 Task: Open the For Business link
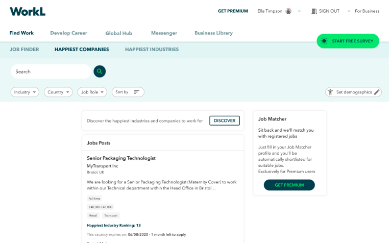click(367, 11)
